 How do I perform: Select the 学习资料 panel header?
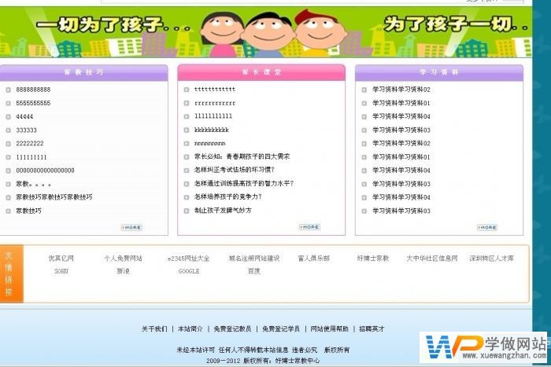[439, 72]
